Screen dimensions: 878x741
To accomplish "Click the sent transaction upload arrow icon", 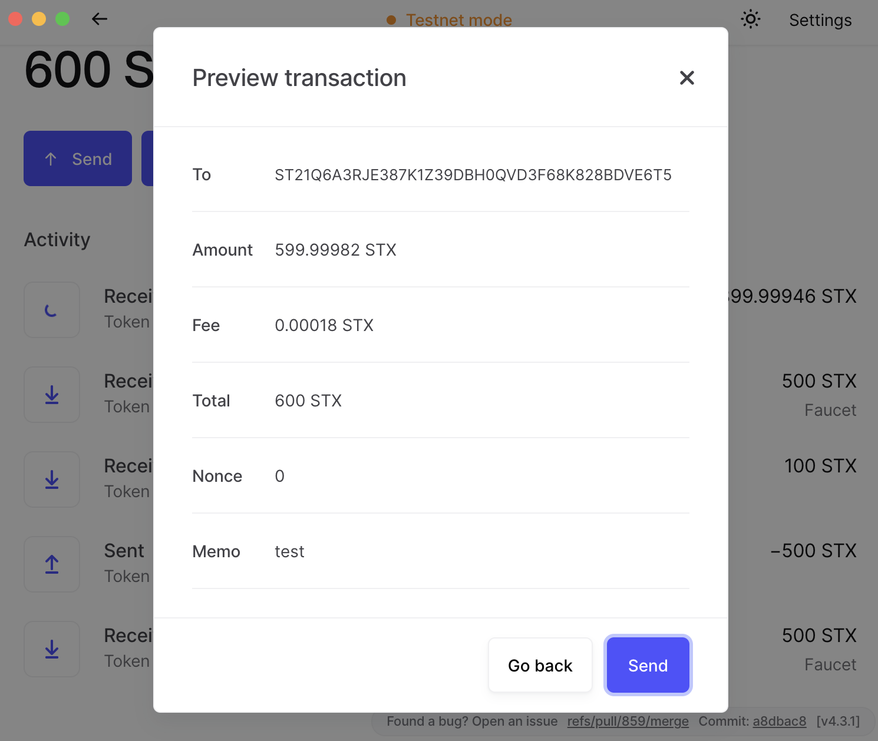I will pyautogui.click(x=52, y=564).
